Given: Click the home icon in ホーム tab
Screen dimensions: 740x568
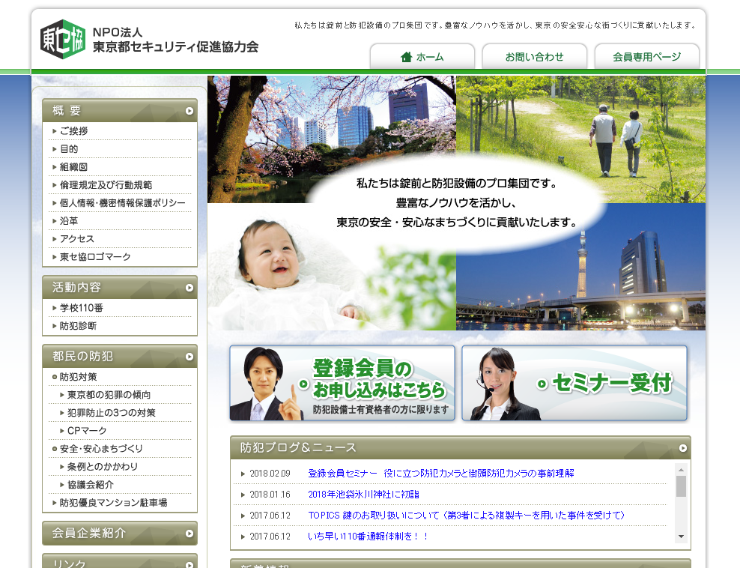Looking at the screenshot, I should click(406, 57).
